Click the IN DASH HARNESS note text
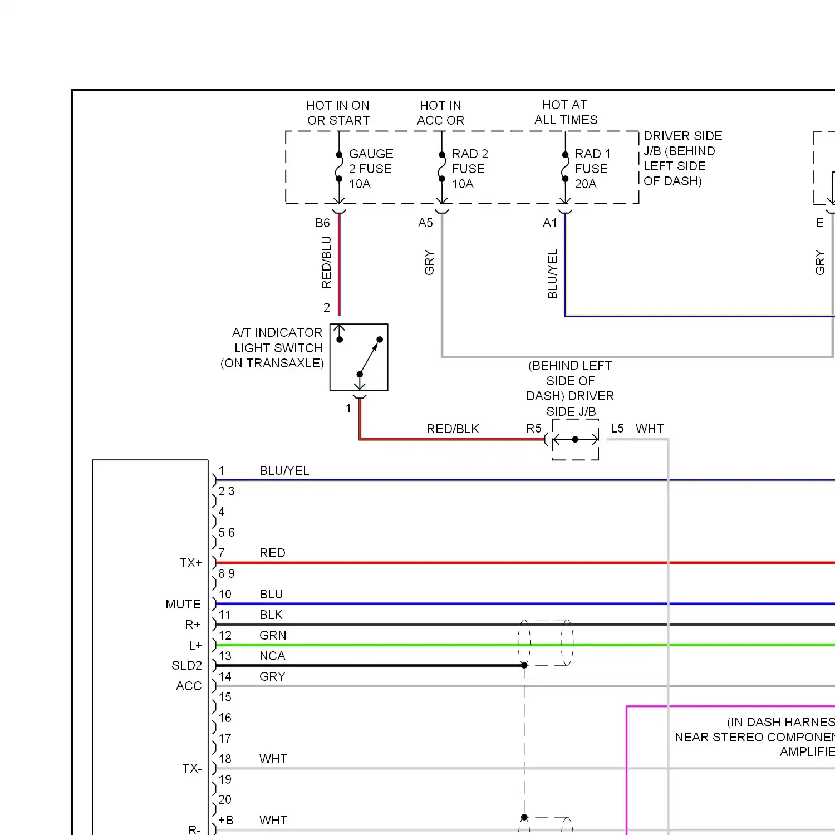 click(x=754, y=737)
